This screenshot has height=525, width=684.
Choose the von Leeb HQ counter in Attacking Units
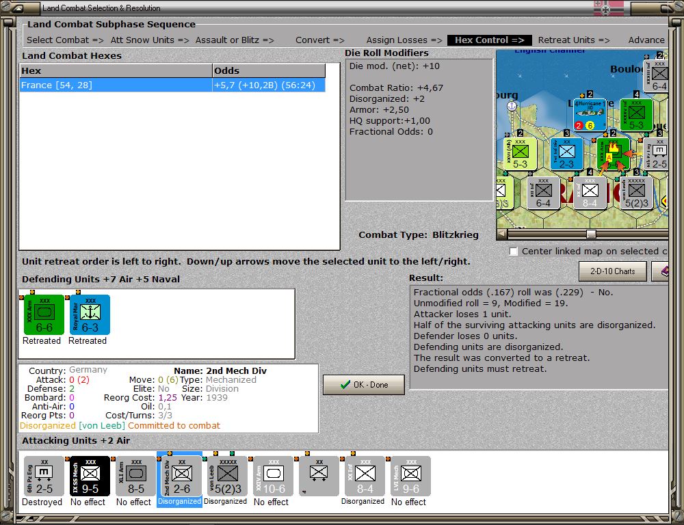pos(227,476)
